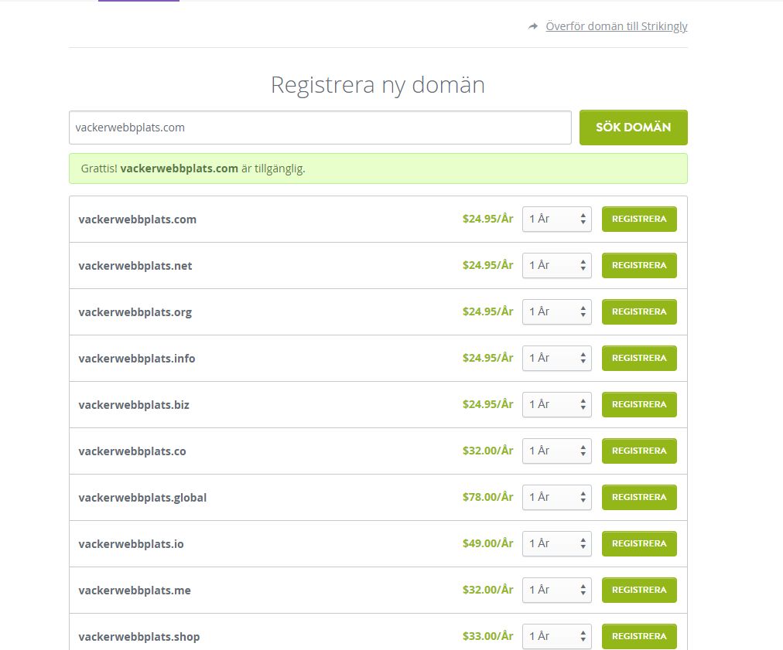Screen dimensions: 783x650
Task: Click the $33.00/År price for .shop
Action: point(488,637)
